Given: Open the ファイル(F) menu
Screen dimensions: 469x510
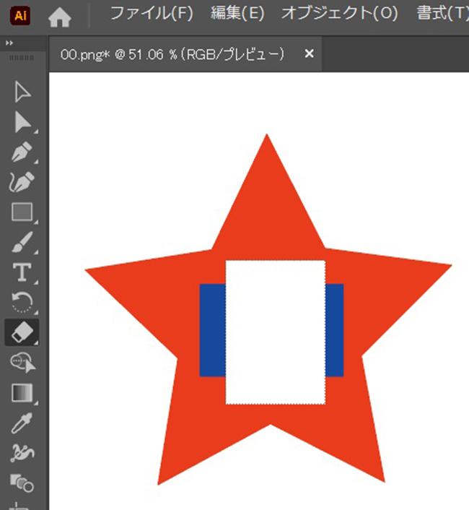Looking at the screenshot, I should 152,14.
